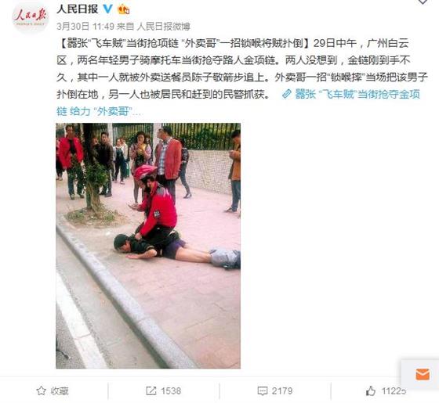Image resolution: width=439 pixels, height=403 pixels.
Task: Open the orange envelope message button
Action: (x=423, y=375)
